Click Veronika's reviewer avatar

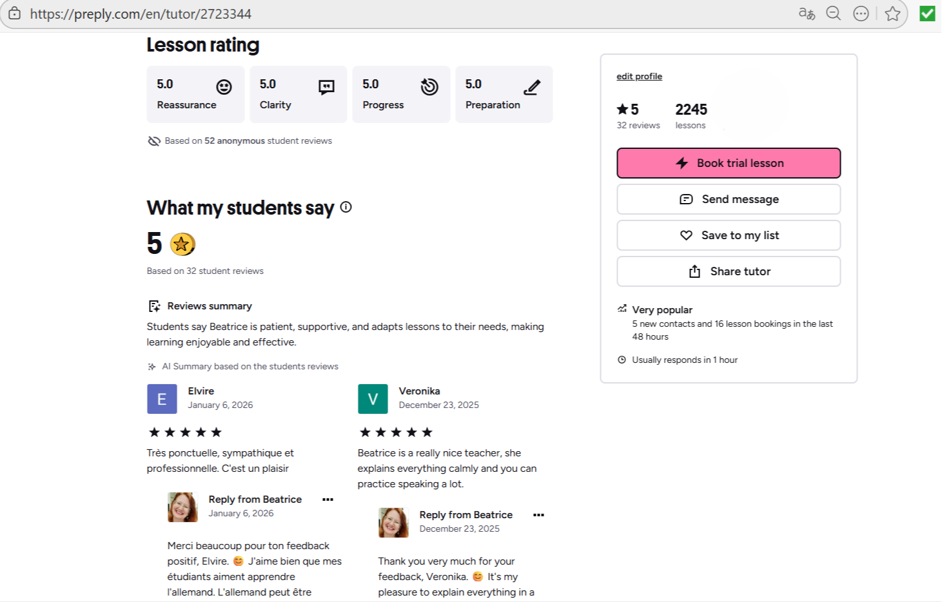tap(373, 399)
